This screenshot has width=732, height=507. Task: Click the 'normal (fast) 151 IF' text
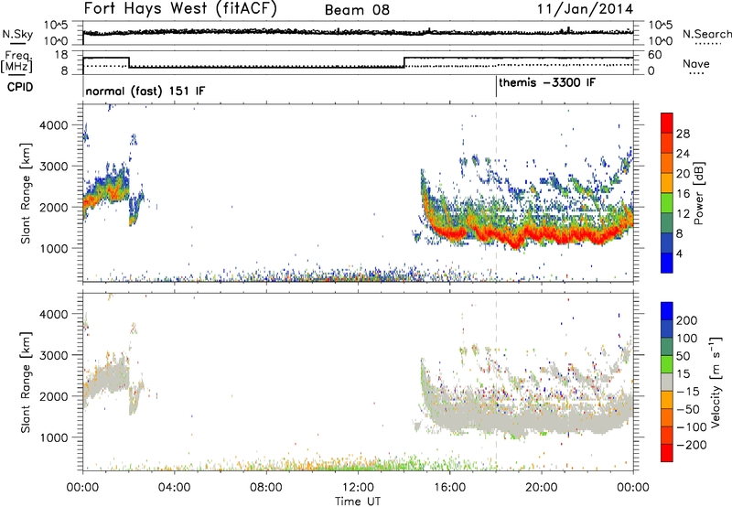click(x=145, y=91)
